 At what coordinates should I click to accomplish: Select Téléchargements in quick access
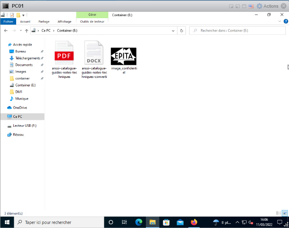click(x=27, y=58)
